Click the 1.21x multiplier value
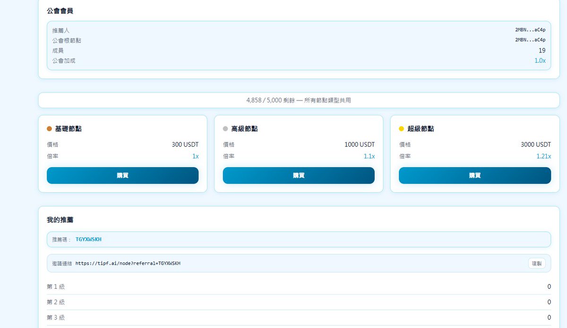567x328 pixels. click(543, 156)
